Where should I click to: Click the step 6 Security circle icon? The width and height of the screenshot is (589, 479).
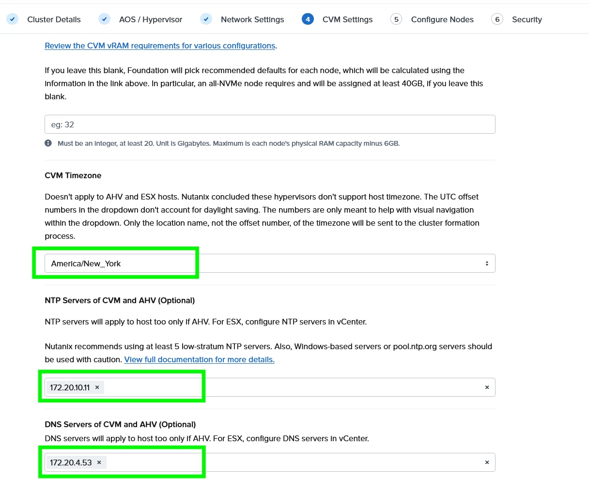click(x=497, y=19)
